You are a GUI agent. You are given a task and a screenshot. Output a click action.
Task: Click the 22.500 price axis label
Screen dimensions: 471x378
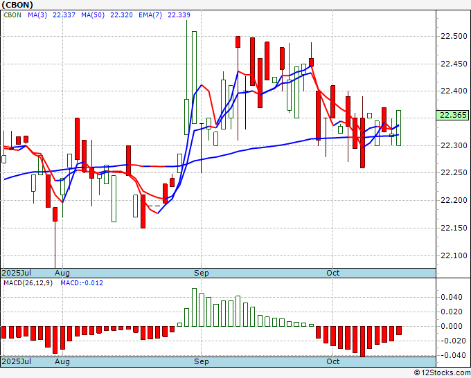point(454,36)
